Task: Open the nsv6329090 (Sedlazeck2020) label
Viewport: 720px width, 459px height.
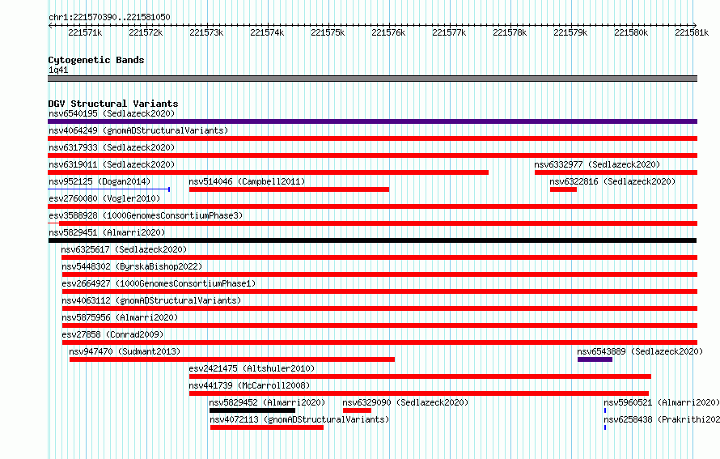Action: pos(405,402)
